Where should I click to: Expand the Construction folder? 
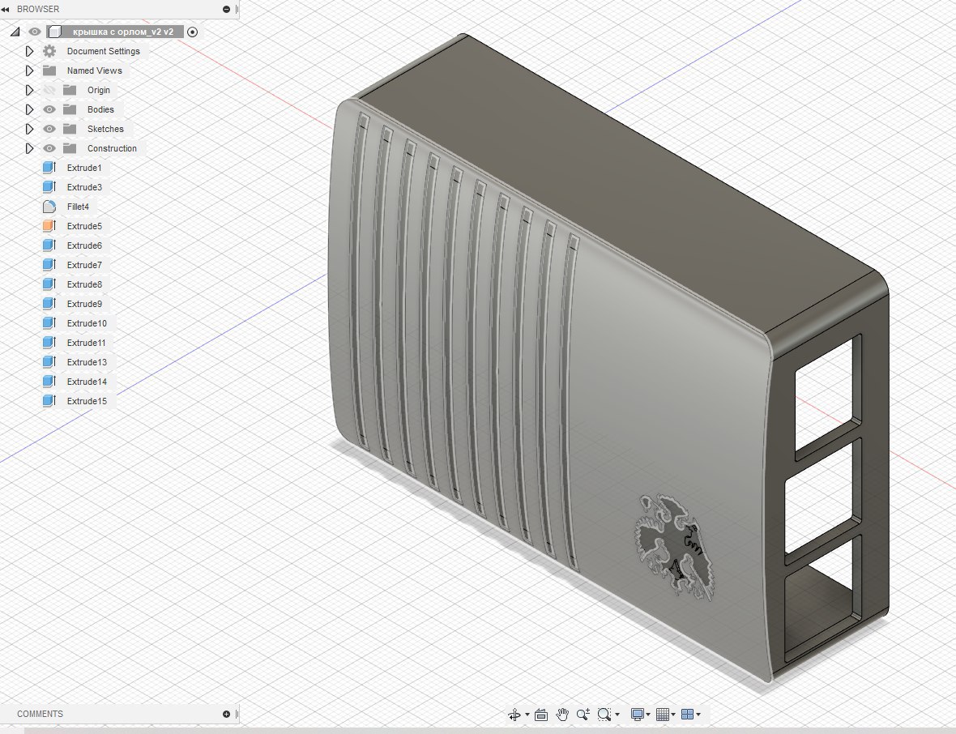29,149
